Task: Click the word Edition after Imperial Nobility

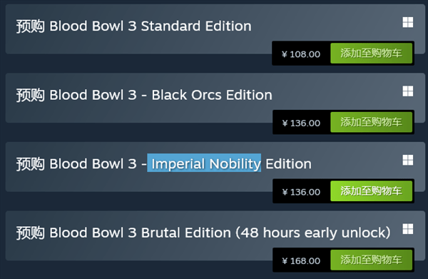Action: [x=288, y=164]
